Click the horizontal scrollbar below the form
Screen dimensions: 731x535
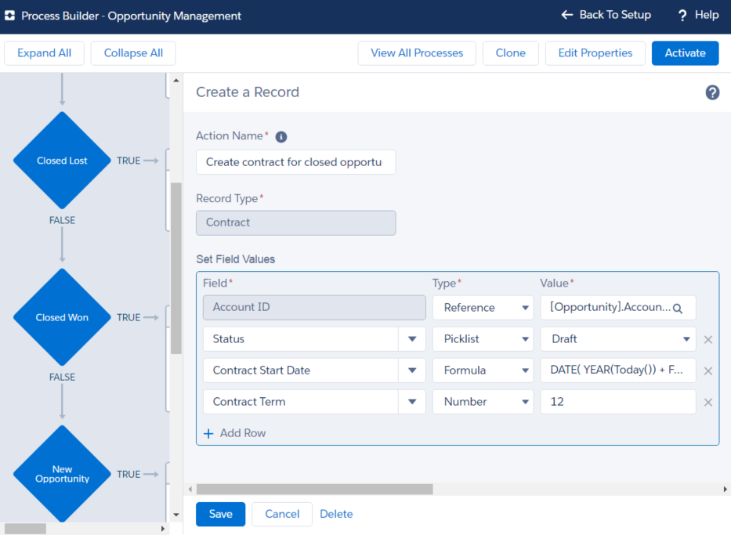[x=313, y=489]
